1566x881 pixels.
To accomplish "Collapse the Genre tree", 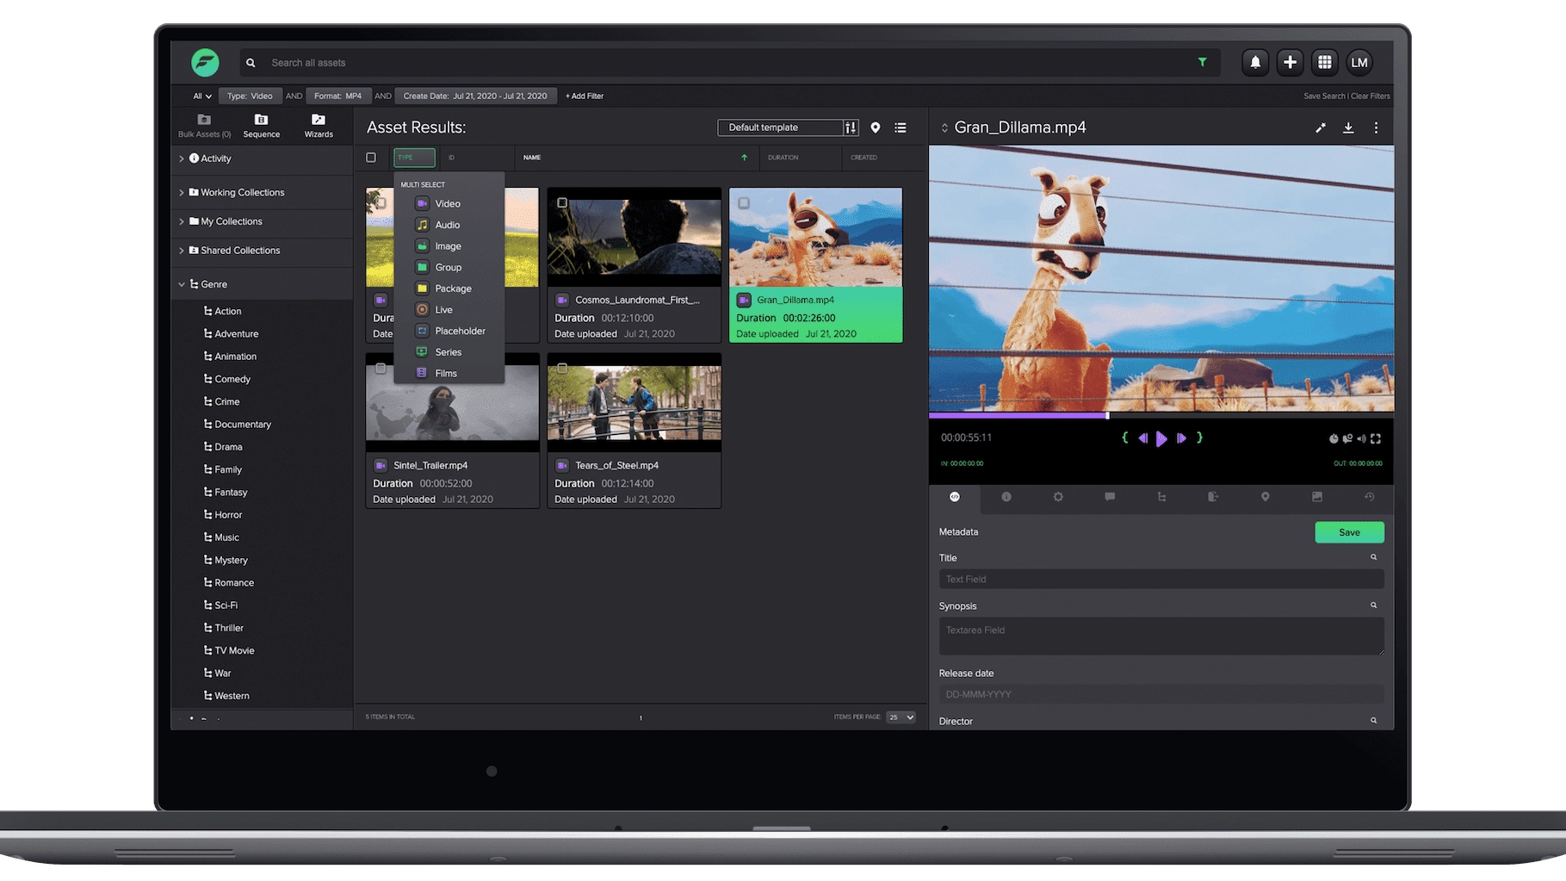I will click(182, 284).
